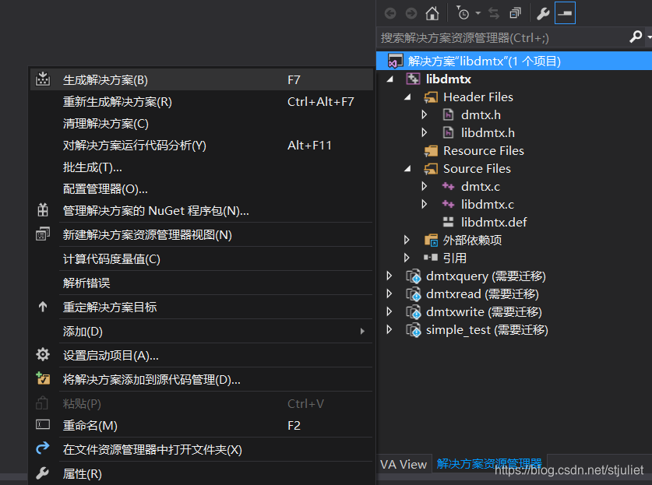Open Solution Explorer home view
This screenshot has height=485, width=652.
pyautogui.click(x=433, y=12)
